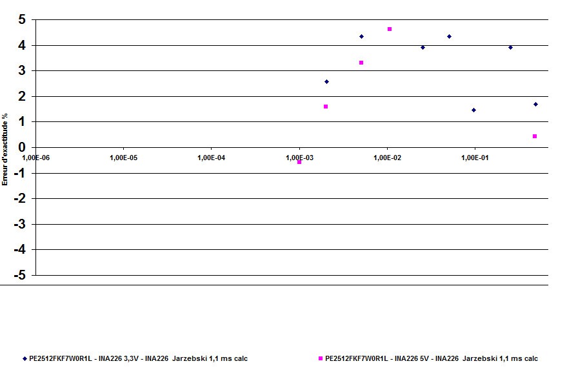Click the pink square legend marker for INA226 5V

[x=321, y=358]
